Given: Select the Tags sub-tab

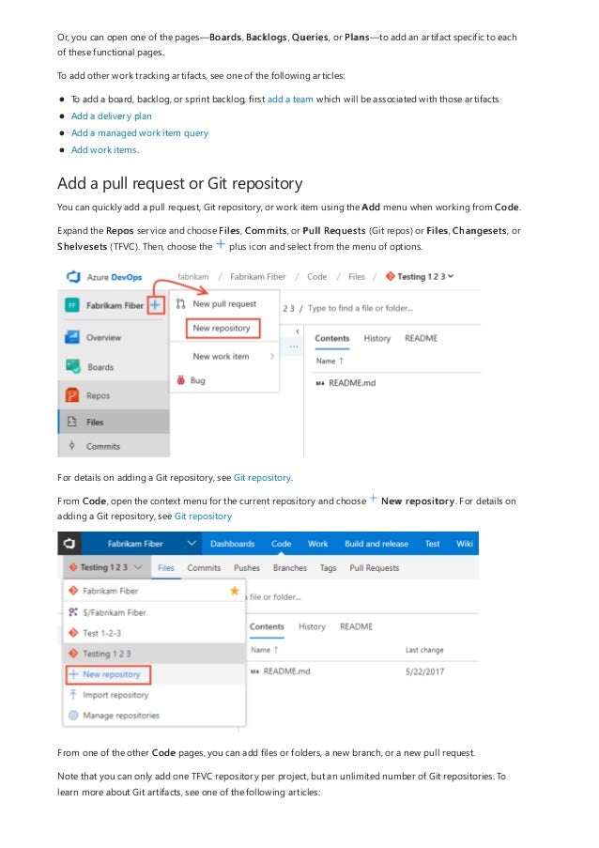Looking at the screenshot, I should click(x=329, y=568).
